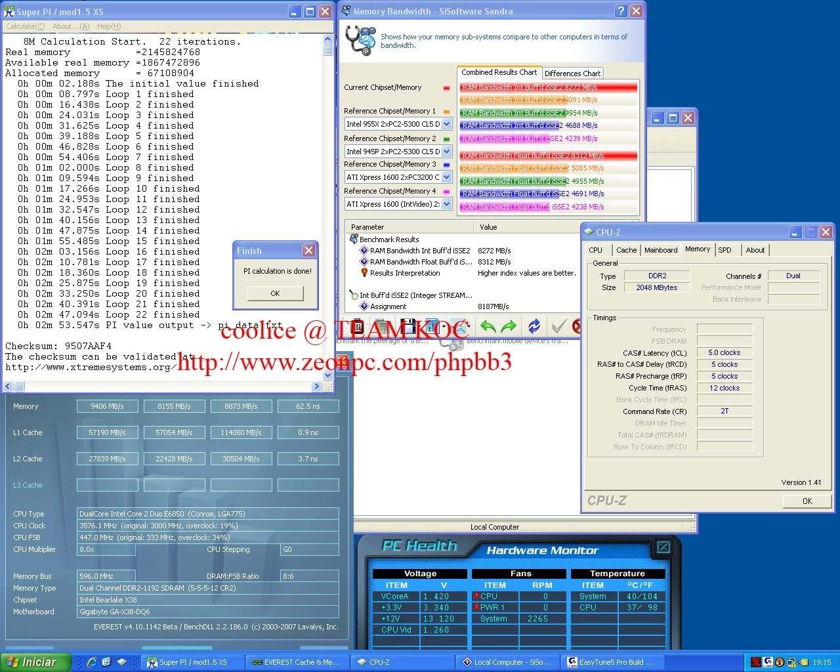
Task: Click the Current Chipset/Memory red color swatch
Action: tap(446, 88)
